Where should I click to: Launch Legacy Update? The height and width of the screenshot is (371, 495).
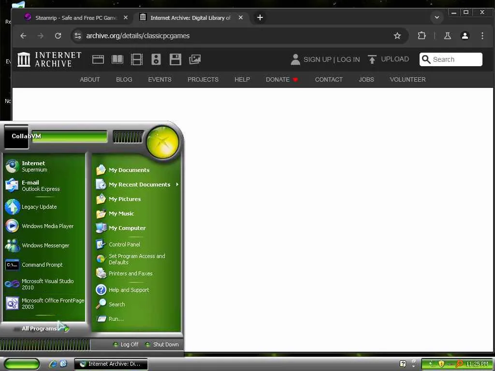click(x=44, y=207)
